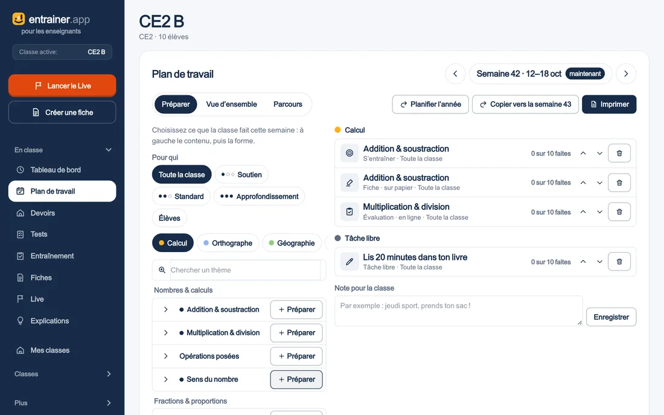664x415 pixels.
Task: Expand Addition & soustraction theme row
Action: [165, 309]
